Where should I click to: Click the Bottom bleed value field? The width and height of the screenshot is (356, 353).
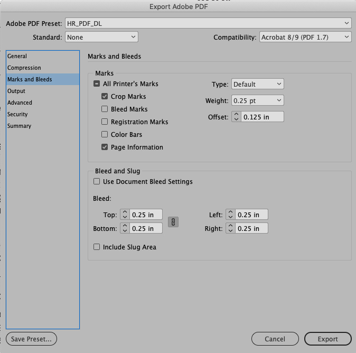[146, 228]
